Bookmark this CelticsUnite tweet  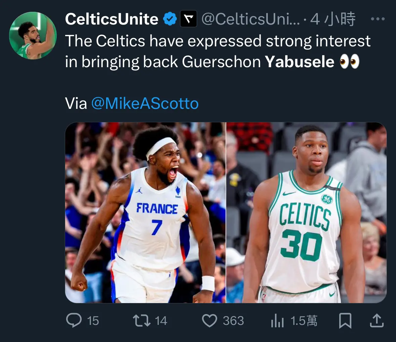point(345,320)
